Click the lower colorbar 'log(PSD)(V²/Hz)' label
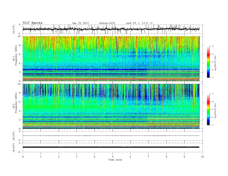The image size is (228, 176). tap(216, 110)
